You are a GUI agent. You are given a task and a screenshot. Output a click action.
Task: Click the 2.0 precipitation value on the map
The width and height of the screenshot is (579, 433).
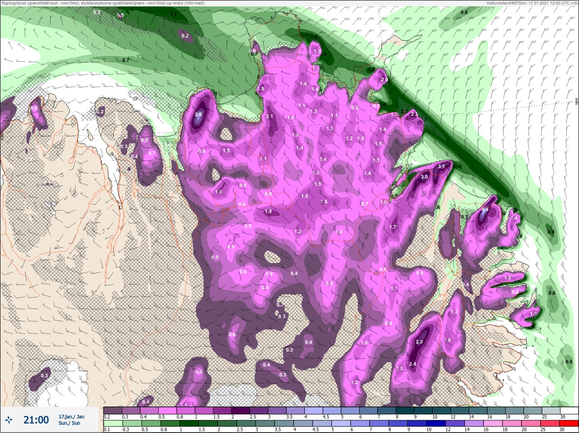(384, 80)
